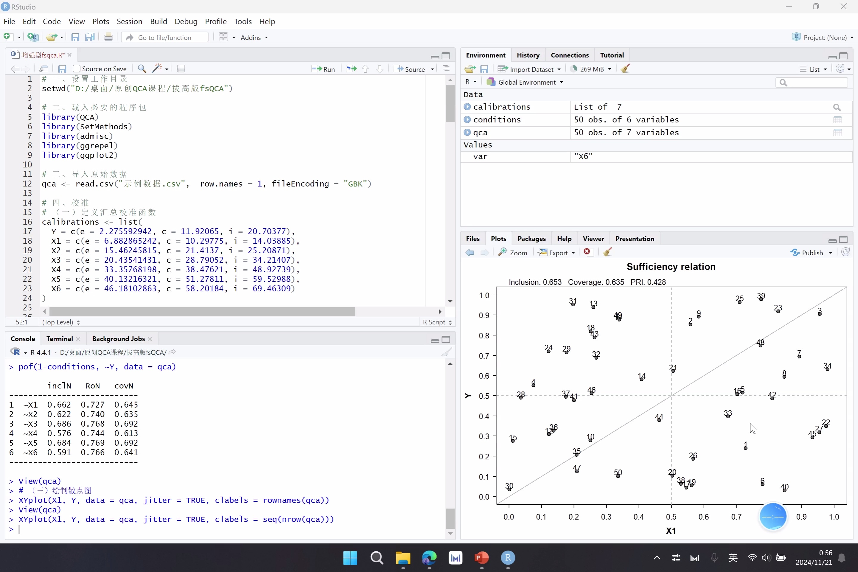Click the Compile Report notebook icon
Viewport: 858px width, 572px height.
(x=181, y=69)
